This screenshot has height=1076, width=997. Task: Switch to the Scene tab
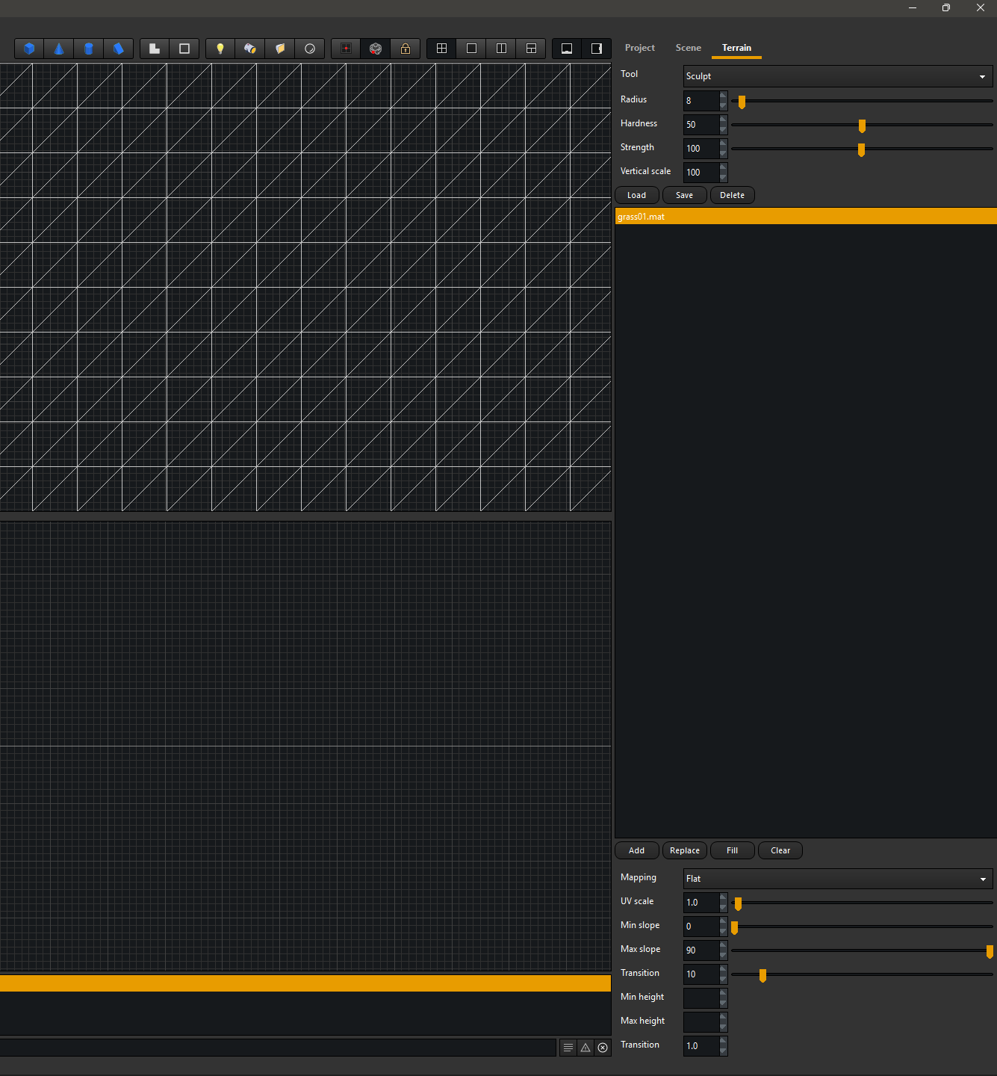coord(688,48)
